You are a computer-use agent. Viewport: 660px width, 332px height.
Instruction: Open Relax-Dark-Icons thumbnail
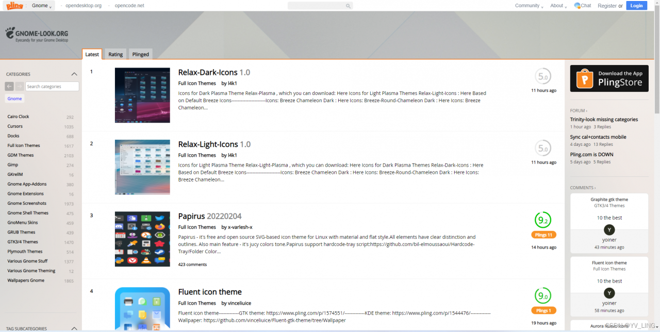pyautogui.click(x=142, y=95)
